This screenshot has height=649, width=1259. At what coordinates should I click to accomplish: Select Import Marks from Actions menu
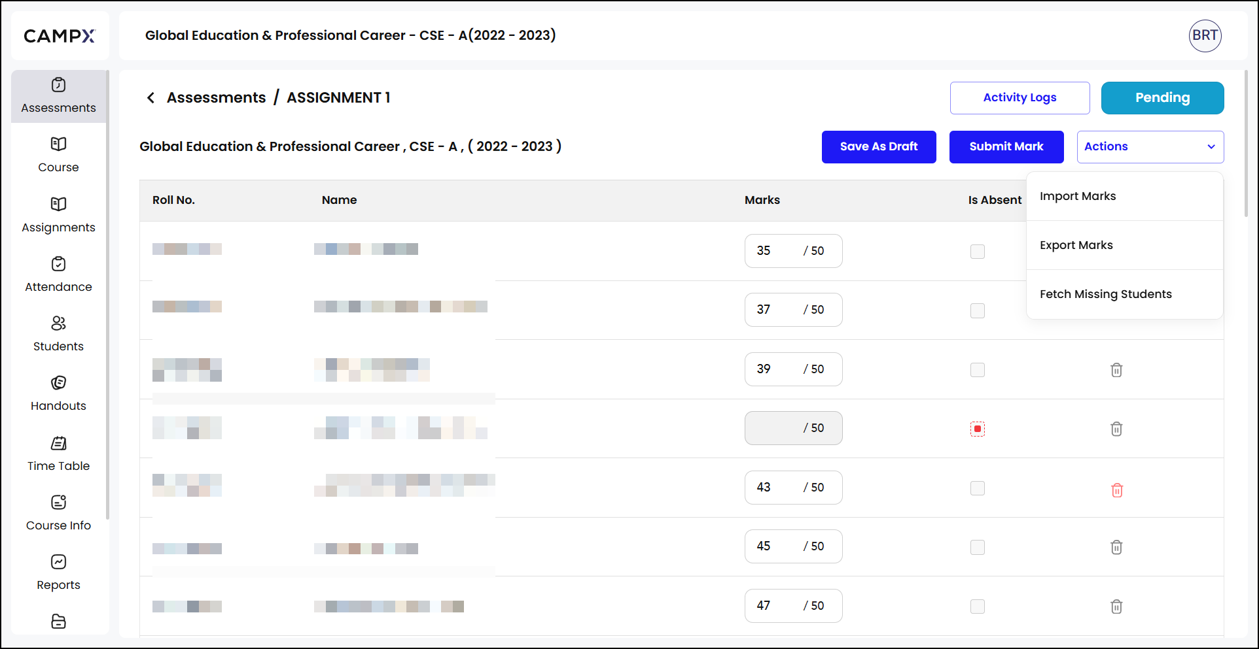(1124, 196)
